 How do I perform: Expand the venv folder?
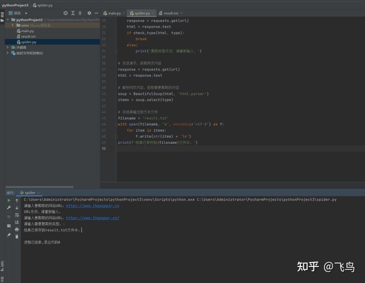13,25
